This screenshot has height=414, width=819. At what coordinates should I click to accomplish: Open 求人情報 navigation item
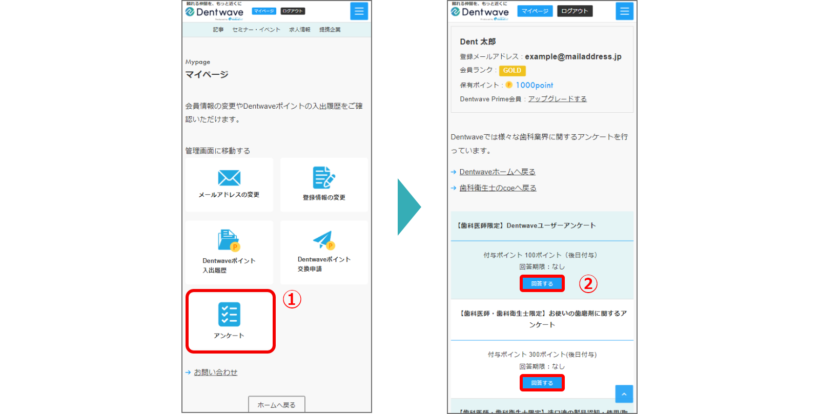click(x=300, y=30)
